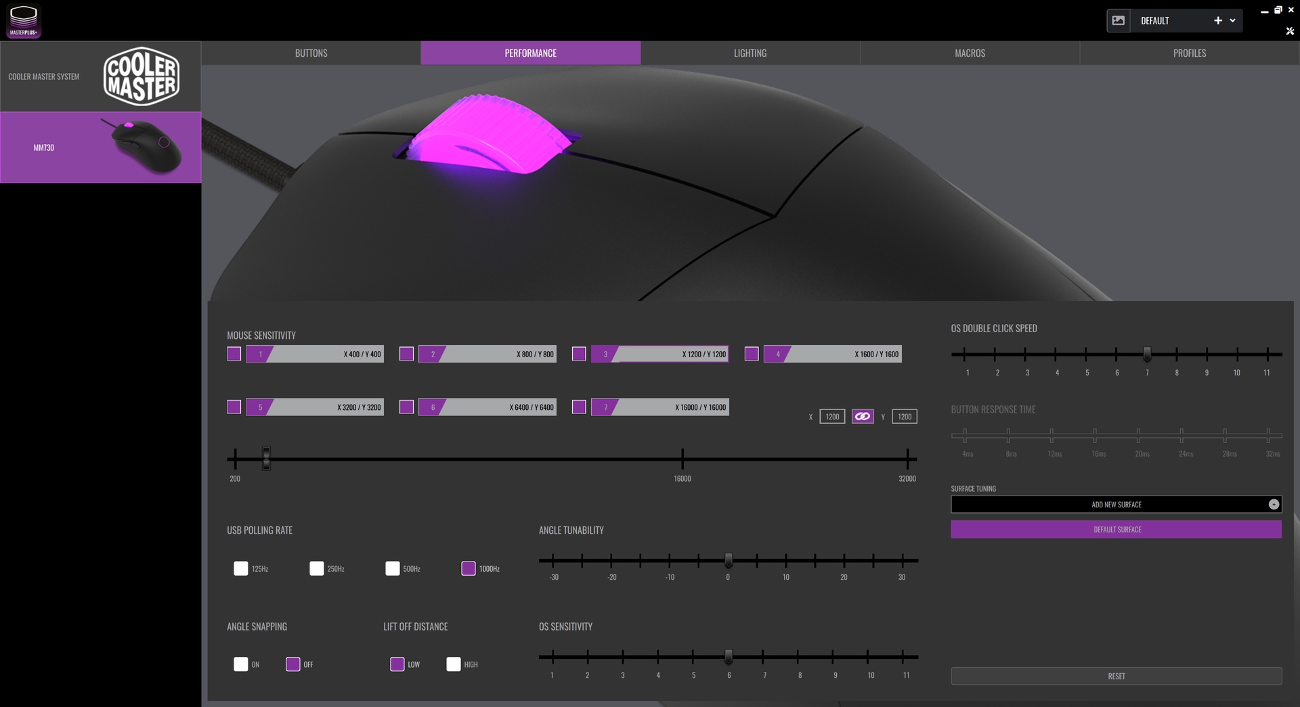Click the X DPI value input field
Screen dimensions: 1300x707
(x=832, y=417)
